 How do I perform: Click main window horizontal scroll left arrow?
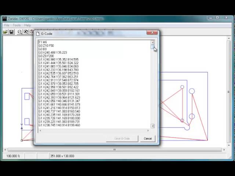tap(5, 150)
